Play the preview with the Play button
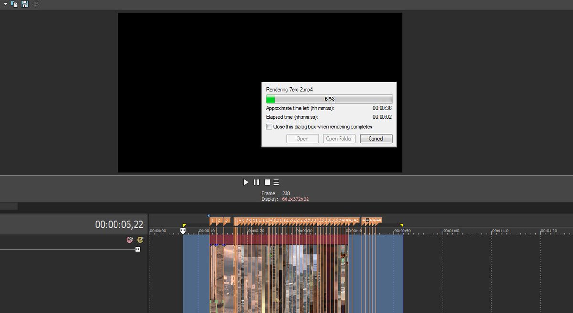The image size is (573, 313). click(246, 182)
